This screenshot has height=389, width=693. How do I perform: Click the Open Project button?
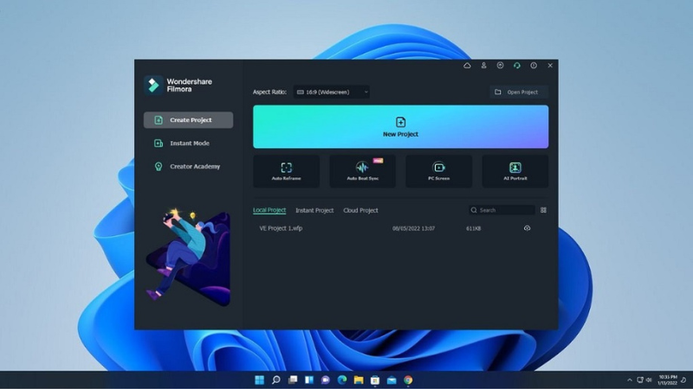pos(518,92)
